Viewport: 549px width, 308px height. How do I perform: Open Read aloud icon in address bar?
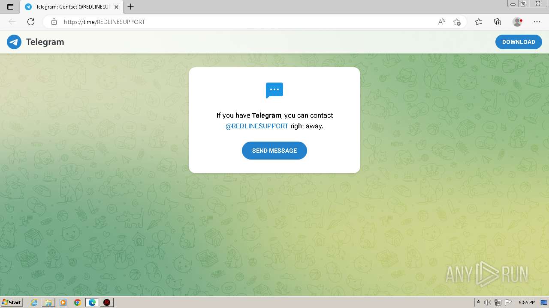click(441, 22)
